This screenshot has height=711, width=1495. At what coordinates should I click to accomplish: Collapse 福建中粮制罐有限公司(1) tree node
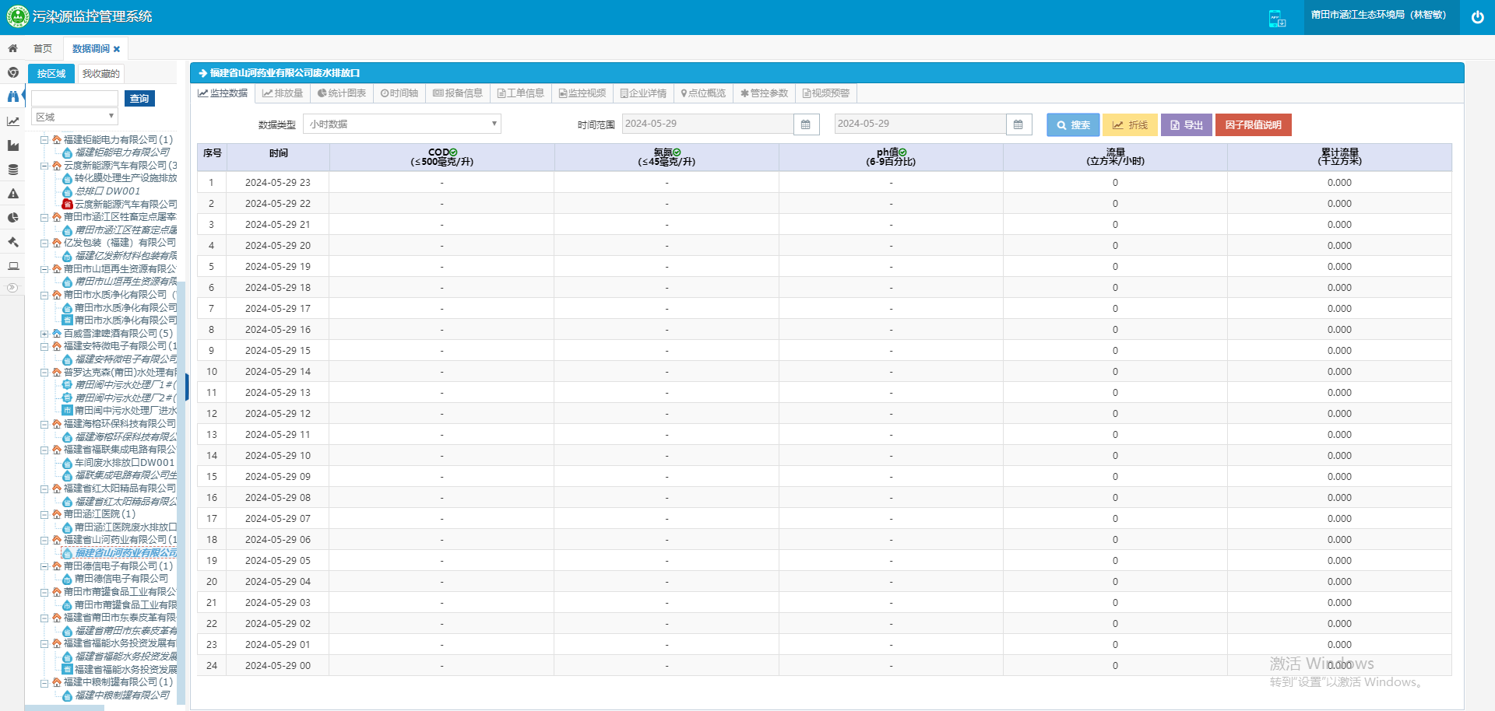(x=44, y=682)
